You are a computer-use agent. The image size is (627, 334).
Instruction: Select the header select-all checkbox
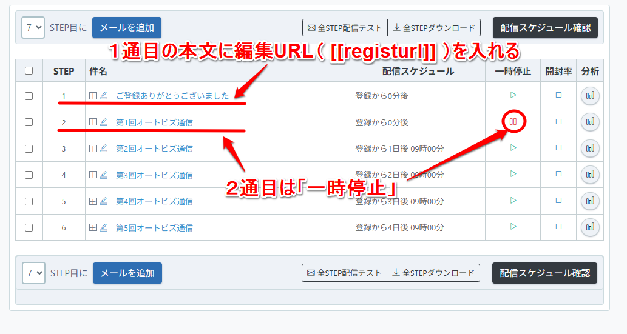[x=29, y=71]
